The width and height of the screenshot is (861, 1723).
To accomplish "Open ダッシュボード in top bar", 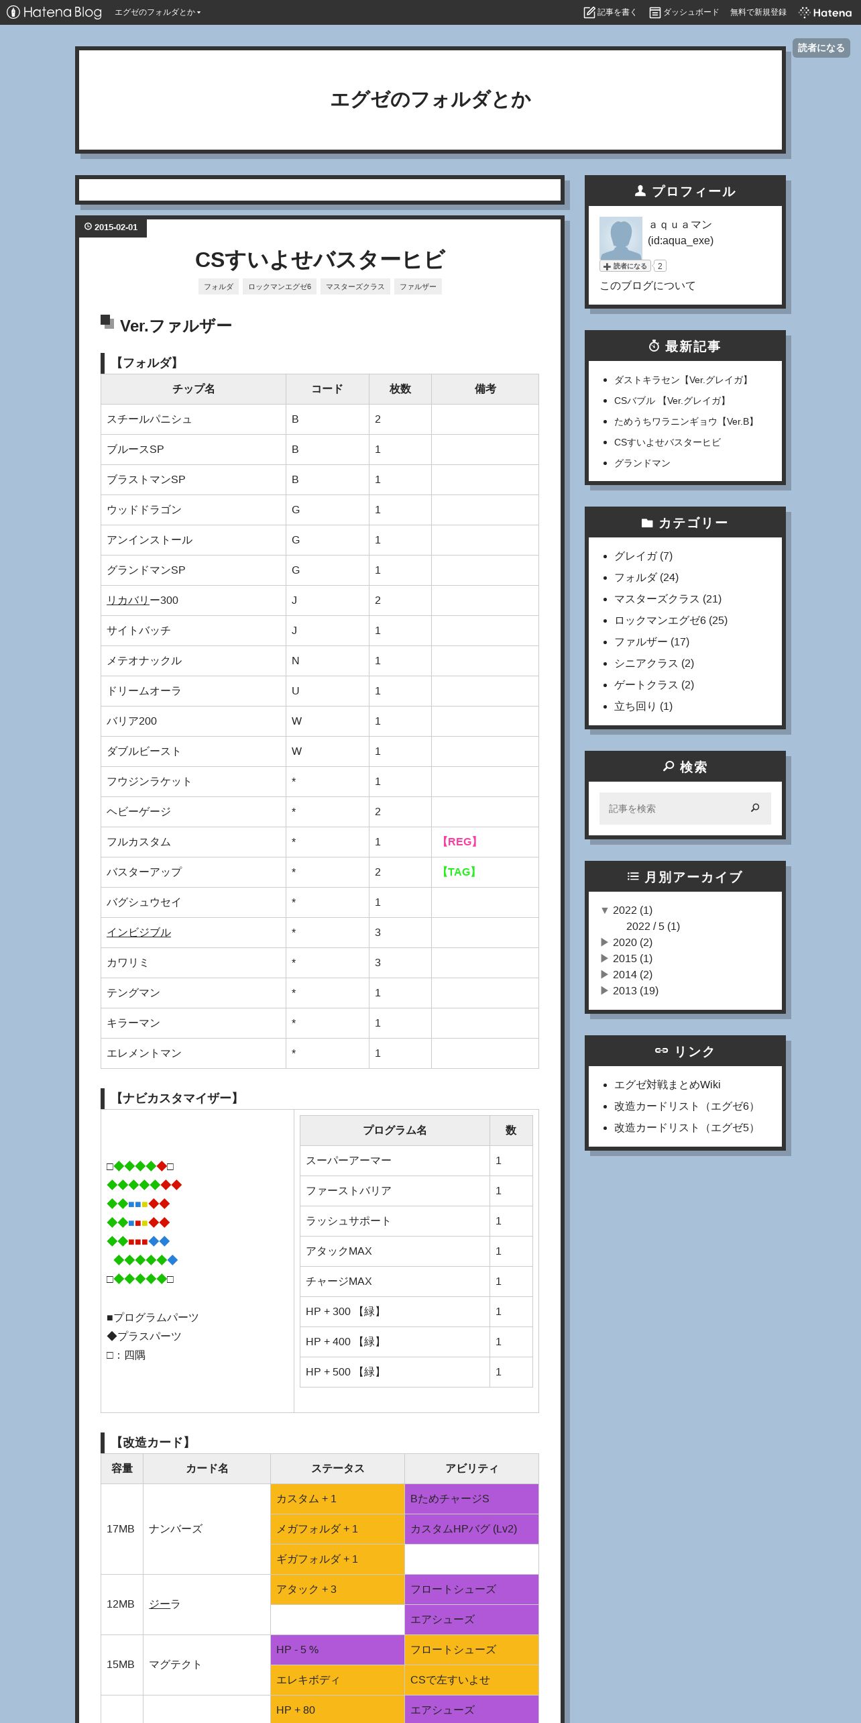I will pyautogui.click(x=684, y=12).
